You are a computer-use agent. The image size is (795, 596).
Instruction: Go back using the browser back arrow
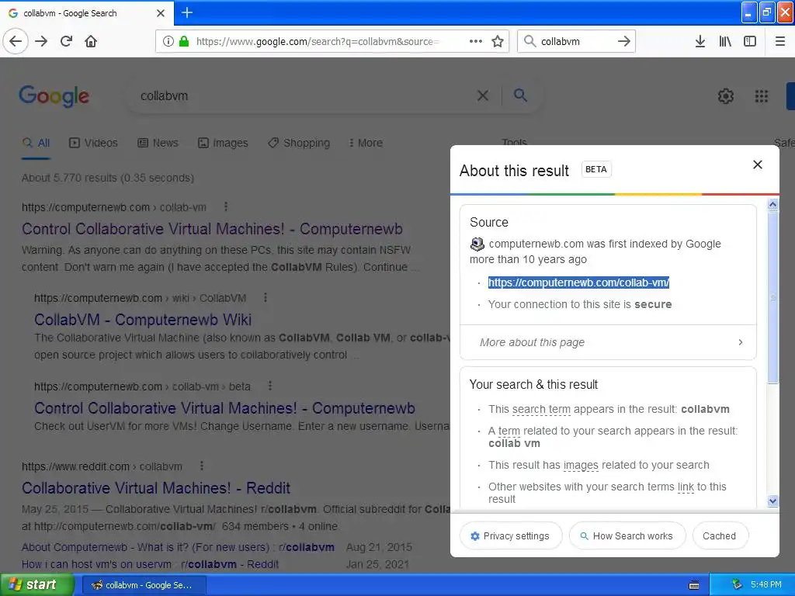coord(16,41)
